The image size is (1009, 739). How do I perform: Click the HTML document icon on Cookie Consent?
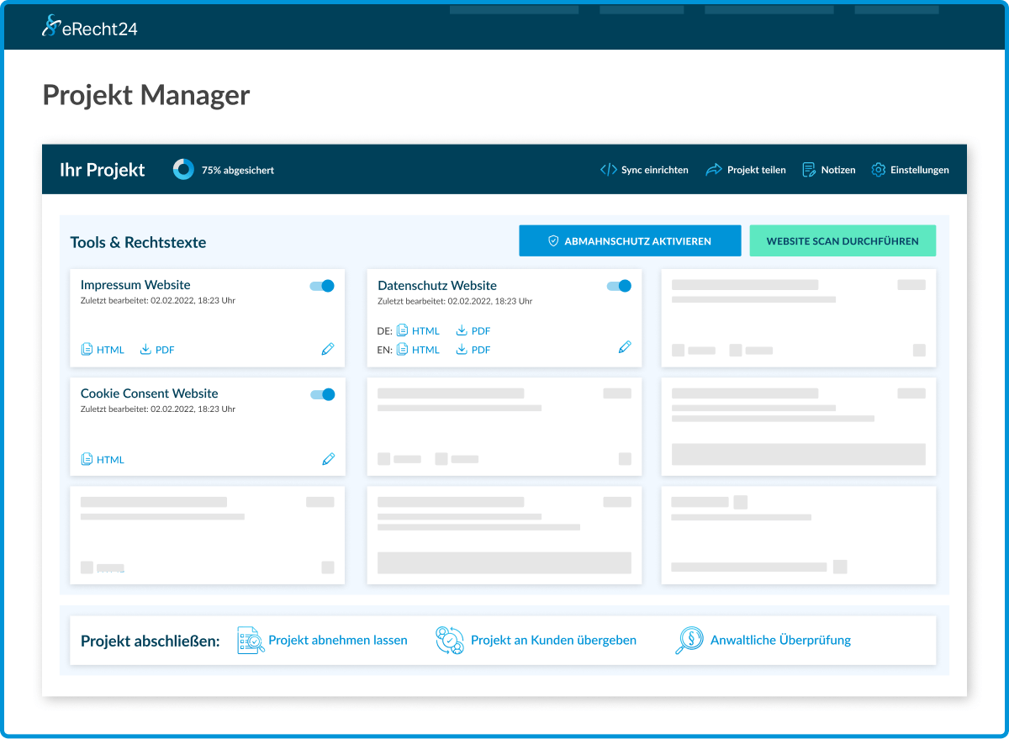(x=87, y=459)
